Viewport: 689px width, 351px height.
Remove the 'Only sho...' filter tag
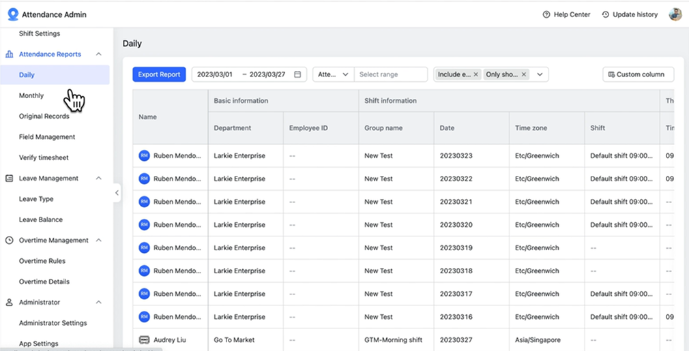point(524,74)
